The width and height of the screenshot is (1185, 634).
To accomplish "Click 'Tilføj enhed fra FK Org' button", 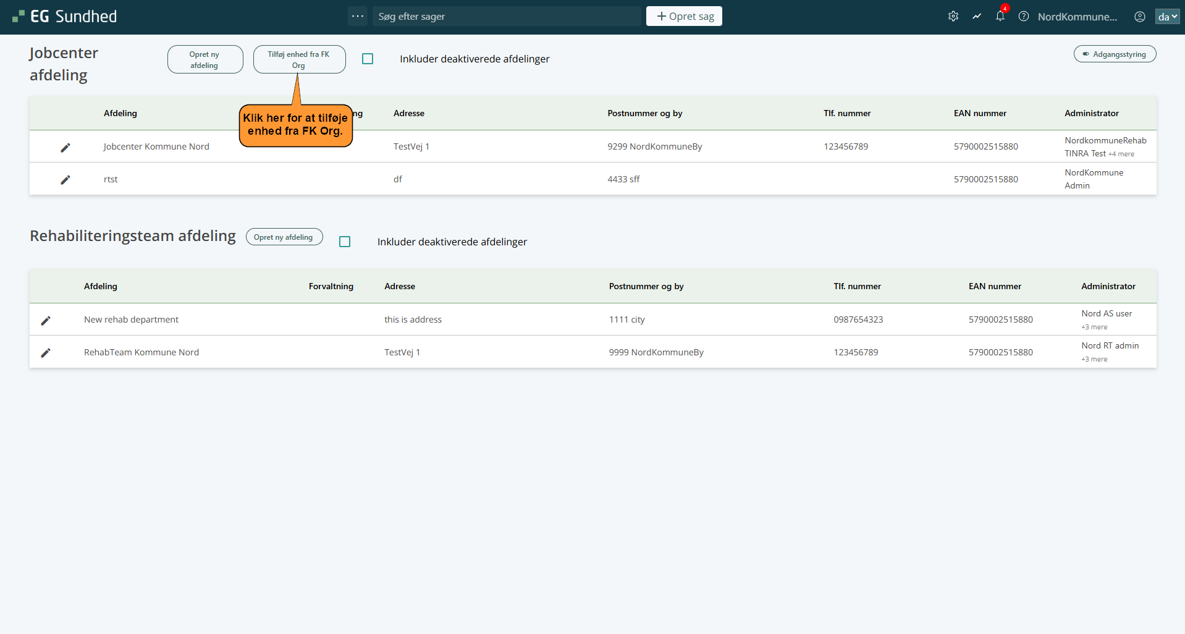I will (x=299, y=59).
